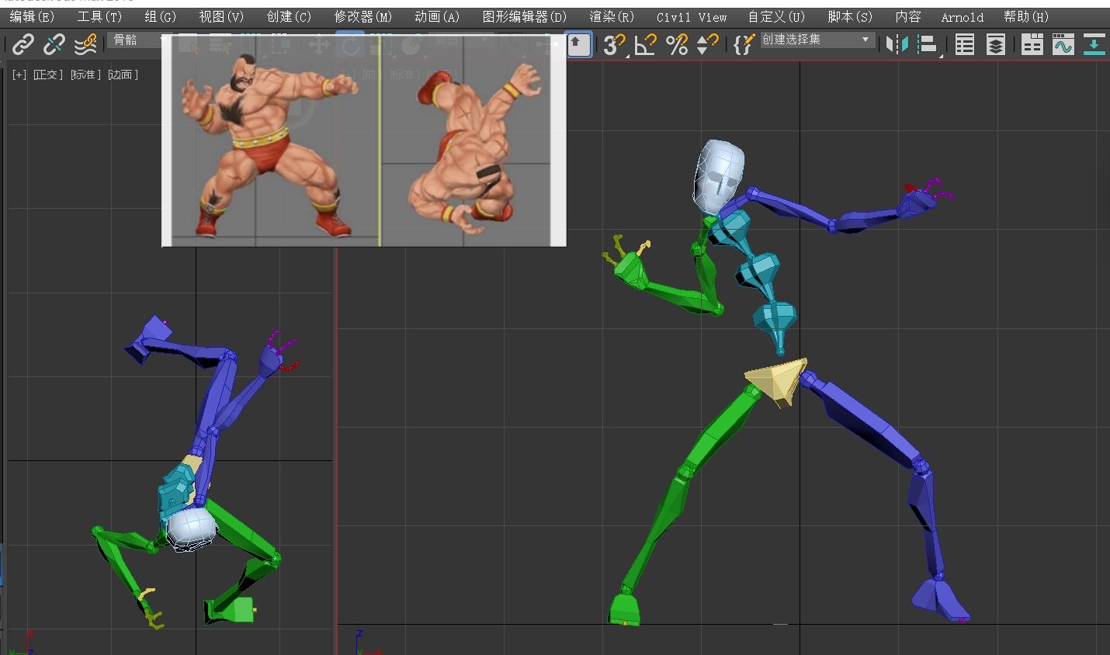Open the 组(G) menu
This screenshot has height=655, width=1110.
tap(160, 16)
